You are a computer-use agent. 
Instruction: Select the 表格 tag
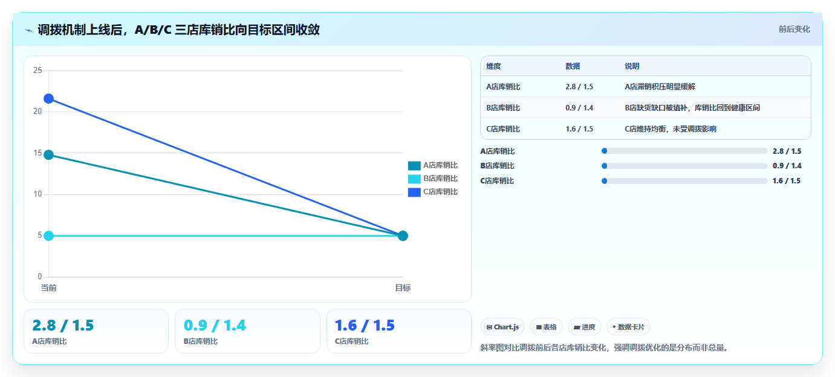(546, 327)
